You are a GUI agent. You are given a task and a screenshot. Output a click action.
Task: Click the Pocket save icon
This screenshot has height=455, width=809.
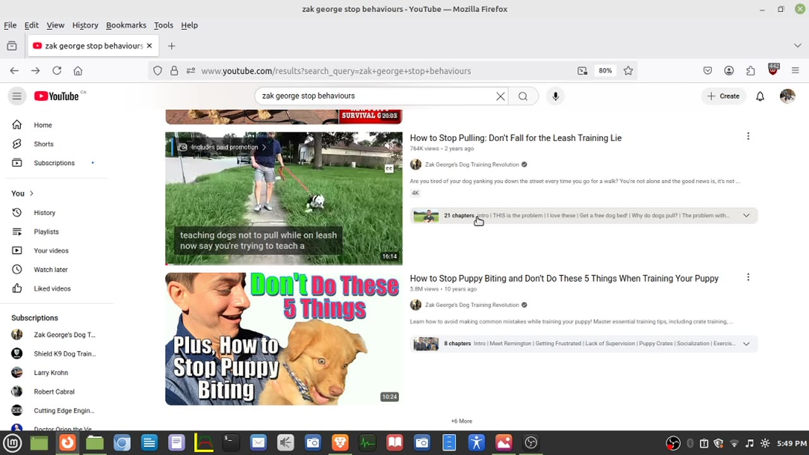(708, 71)
